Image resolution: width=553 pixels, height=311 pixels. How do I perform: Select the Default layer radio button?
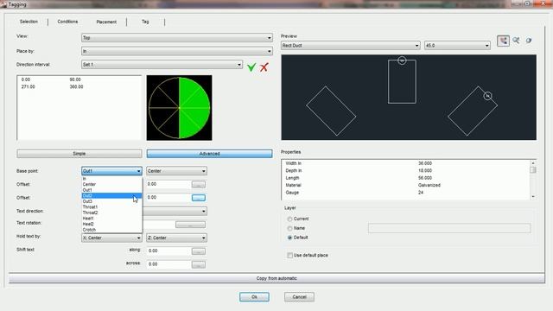[x=290, y=238]
